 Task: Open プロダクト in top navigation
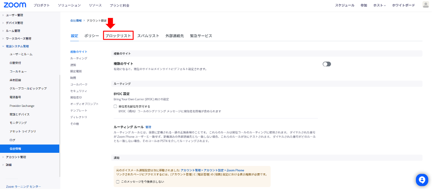pyautogui.click(x=42, y=5)
